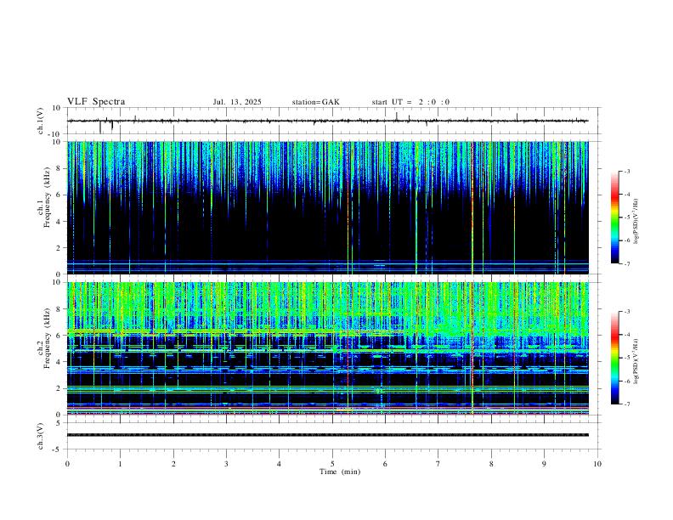673x520 pixels.
Task: Select the date label "Jul. 13, 2025"
Action: (x=237, y=102)
